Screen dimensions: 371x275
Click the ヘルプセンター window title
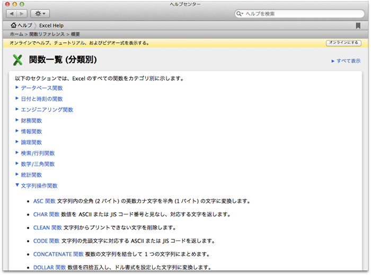click(185, 4)
